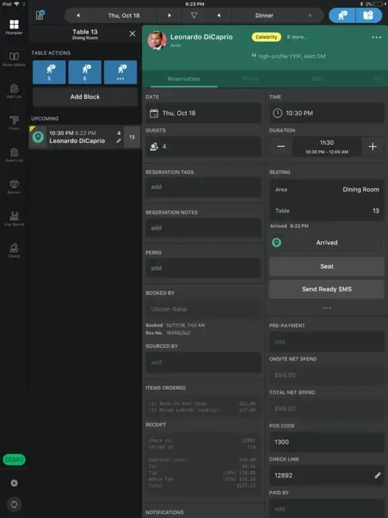Click the Seat button
The width and height of the screenshot is (388, 518).
click(x=327, y=266)
